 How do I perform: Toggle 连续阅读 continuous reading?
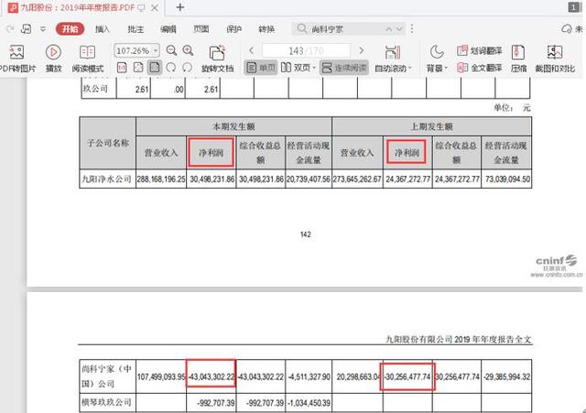pyautogui.click(x=344, y=68)
